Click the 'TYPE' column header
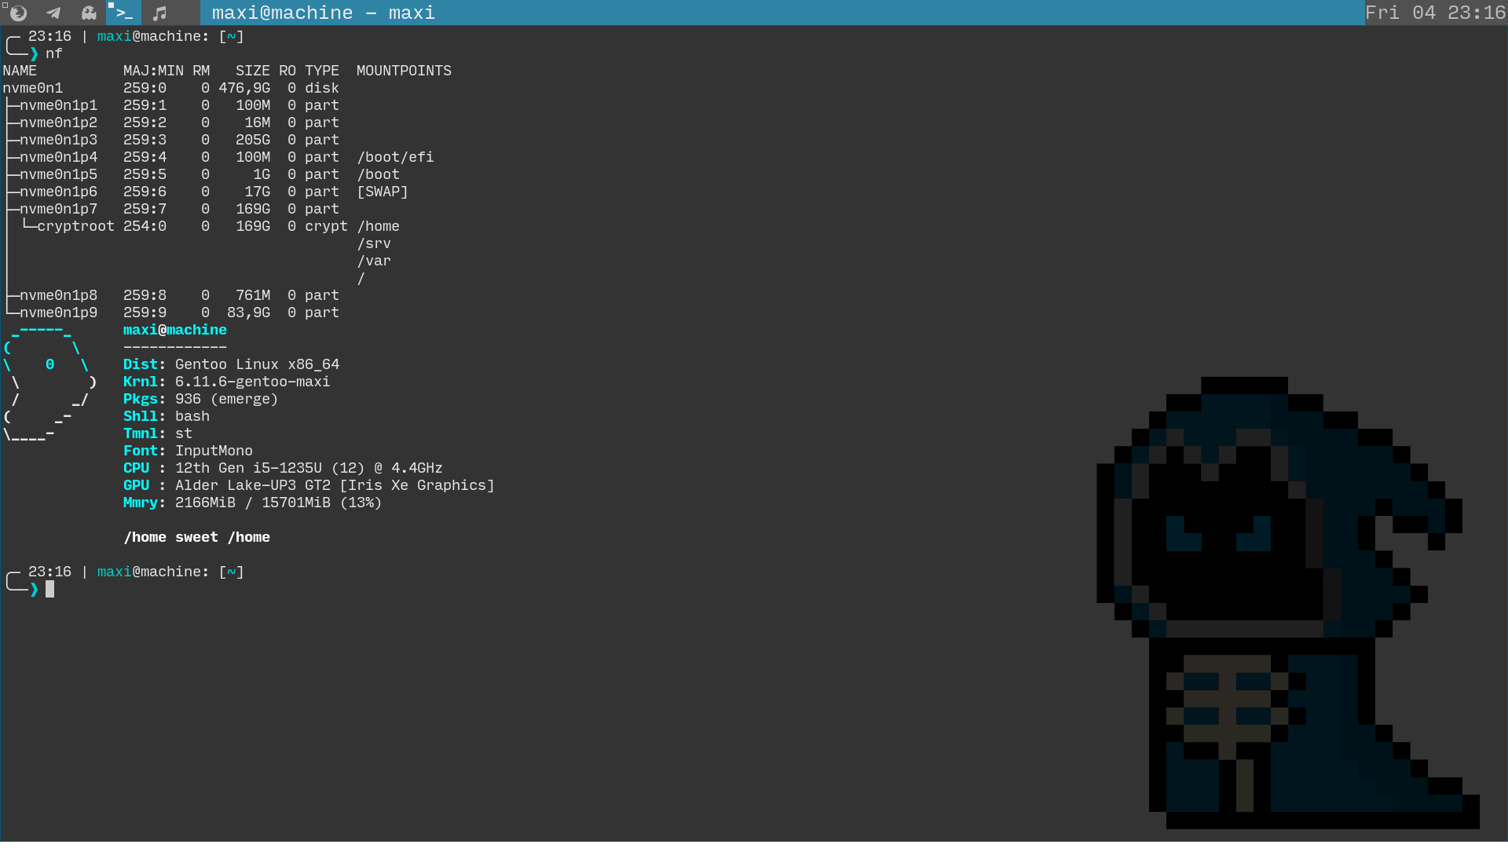 pyautogui.click(x=322, y=71)
